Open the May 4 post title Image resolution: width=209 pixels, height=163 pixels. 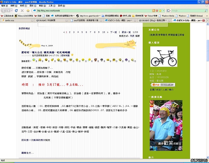tap(46, 52)
